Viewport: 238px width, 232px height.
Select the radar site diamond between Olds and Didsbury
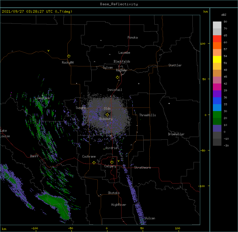107,115
